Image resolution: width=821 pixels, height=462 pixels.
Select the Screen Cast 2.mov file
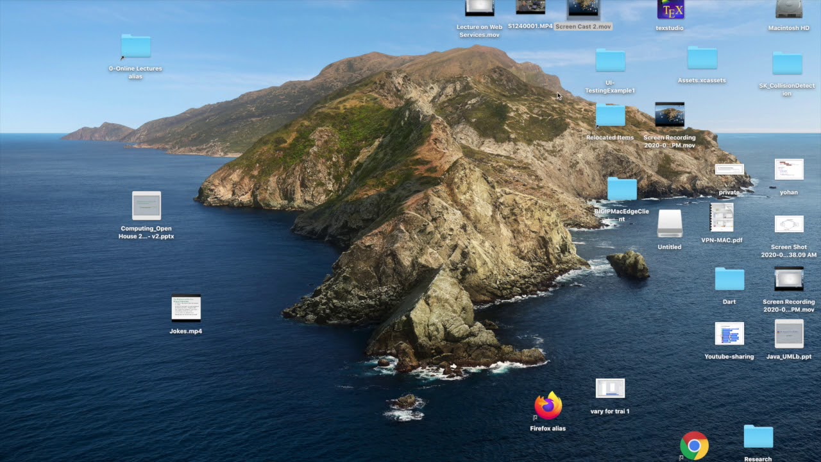(x=583, y=8)
